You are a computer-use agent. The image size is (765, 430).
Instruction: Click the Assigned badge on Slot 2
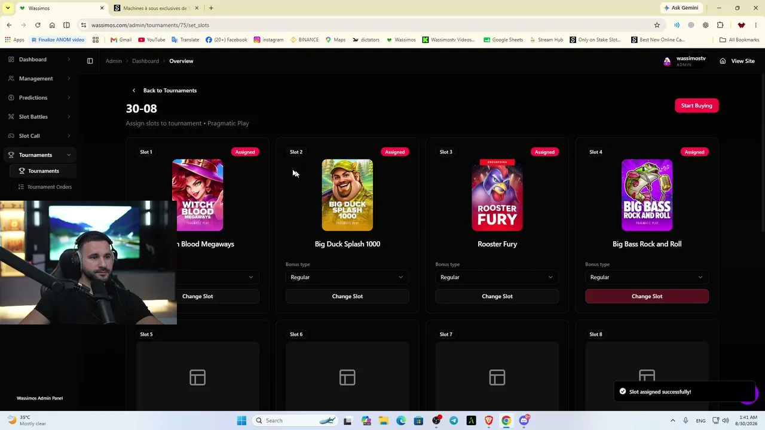(x=394, y=152)
